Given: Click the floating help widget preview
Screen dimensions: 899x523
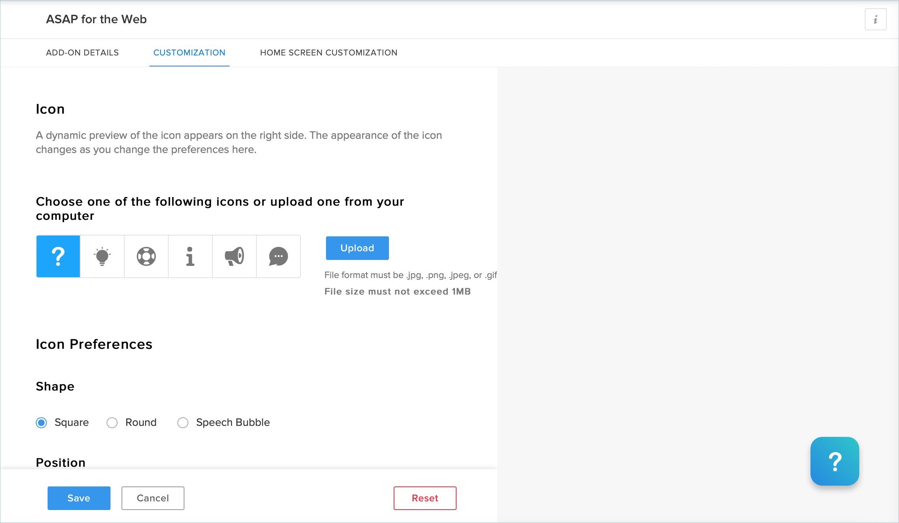Looking at the screenshot, I should tap(835, 461).
